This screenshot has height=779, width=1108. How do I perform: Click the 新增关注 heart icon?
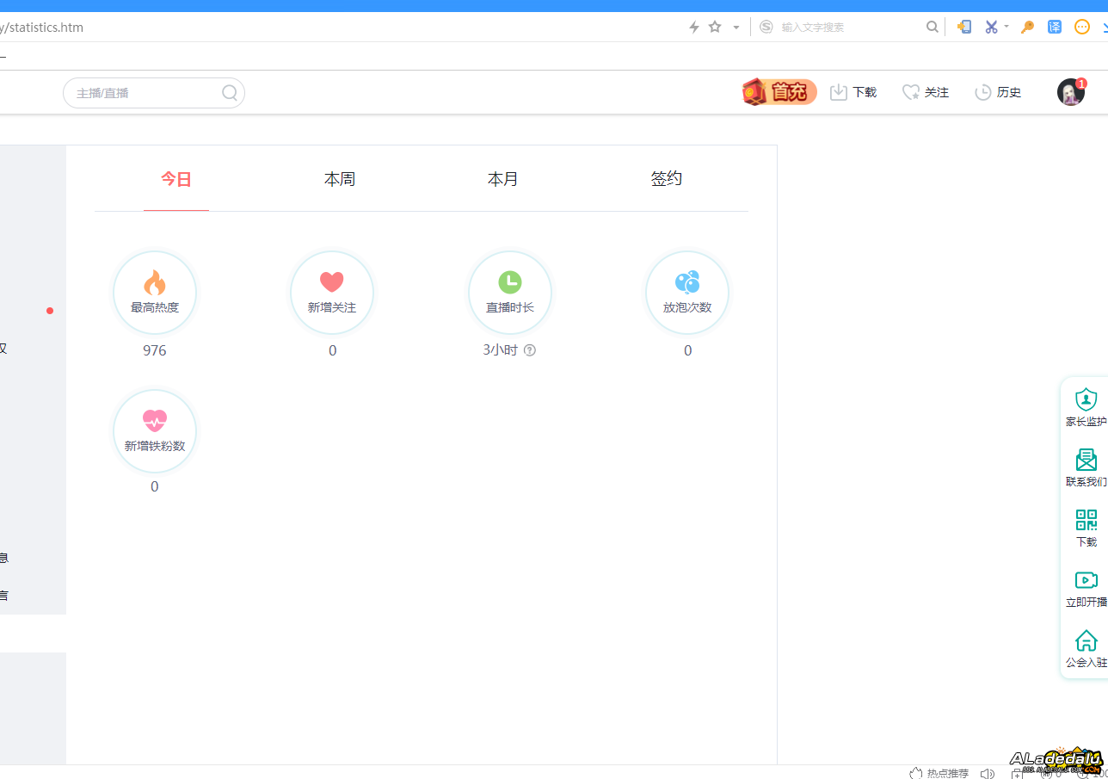tap(332, 282)
